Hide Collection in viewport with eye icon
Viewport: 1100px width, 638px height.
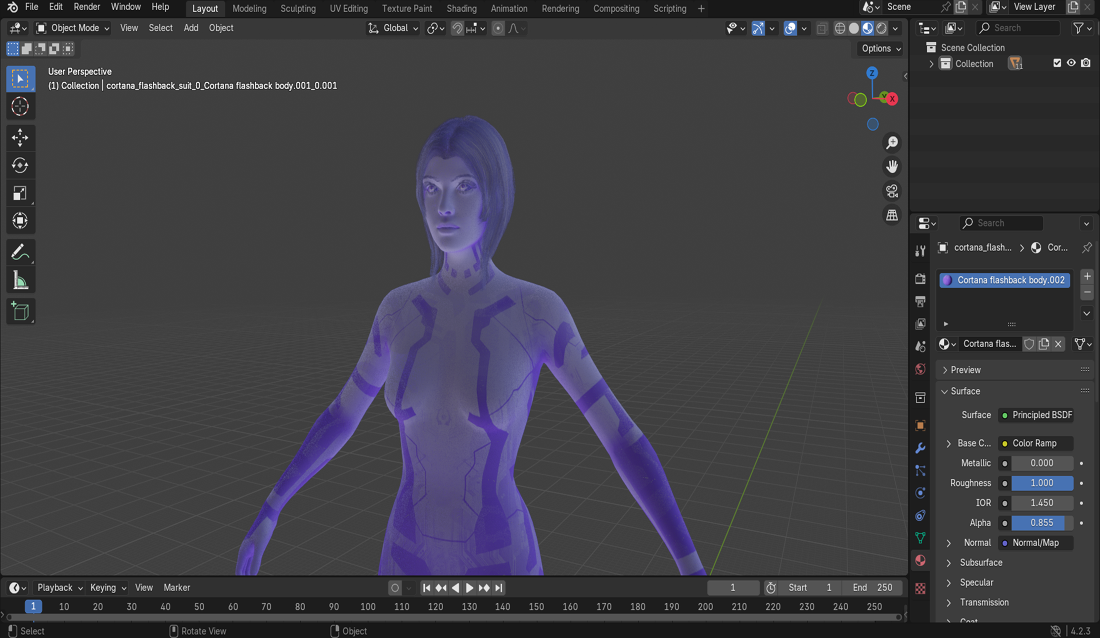click(1071, 63)
